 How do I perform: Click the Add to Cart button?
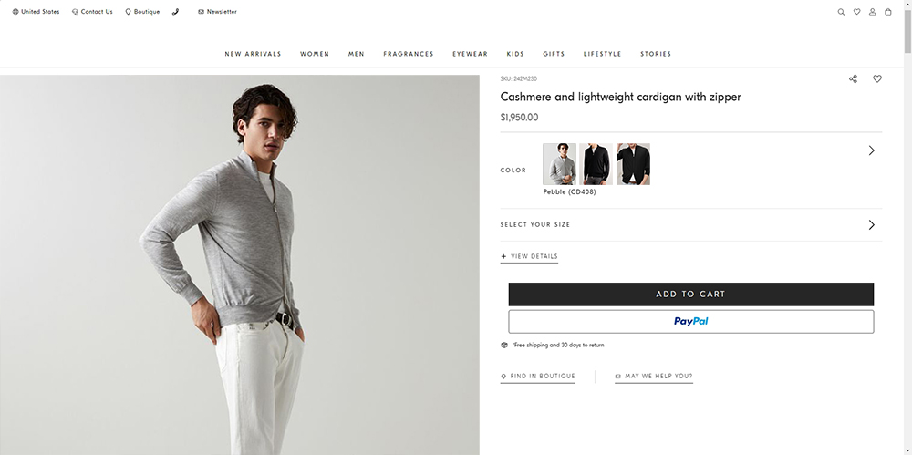(690, 294)
